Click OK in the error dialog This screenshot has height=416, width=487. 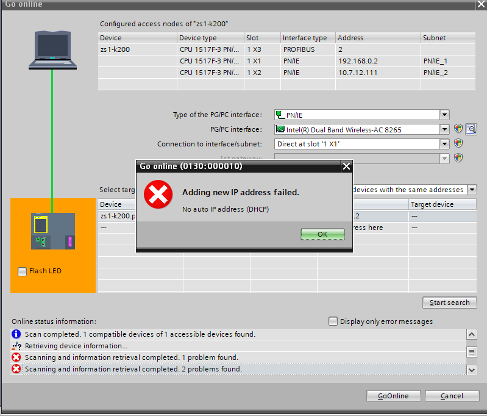point(322,234)
